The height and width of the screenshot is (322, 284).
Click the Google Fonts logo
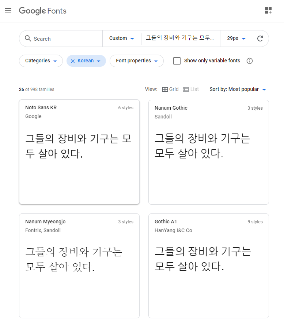[42, 11]
